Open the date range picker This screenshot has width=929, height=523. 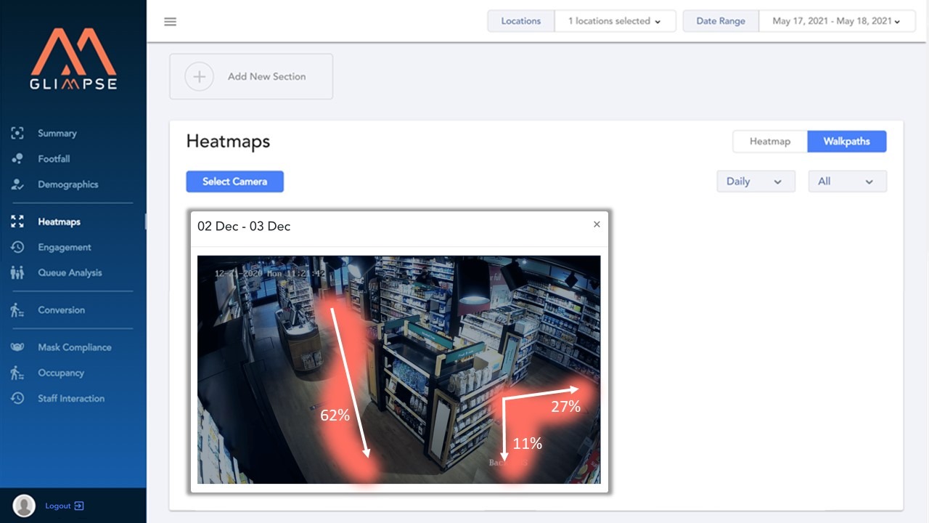837,21
